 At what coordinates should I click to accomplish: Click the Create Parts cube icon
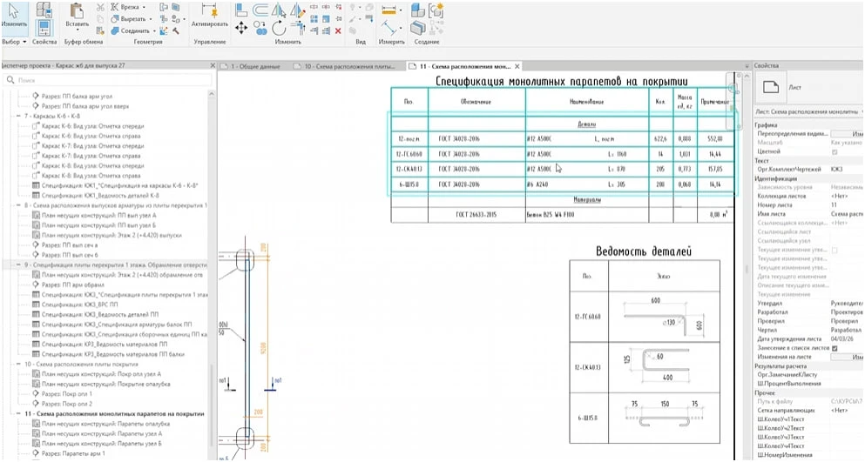click(x=417, y=10)
